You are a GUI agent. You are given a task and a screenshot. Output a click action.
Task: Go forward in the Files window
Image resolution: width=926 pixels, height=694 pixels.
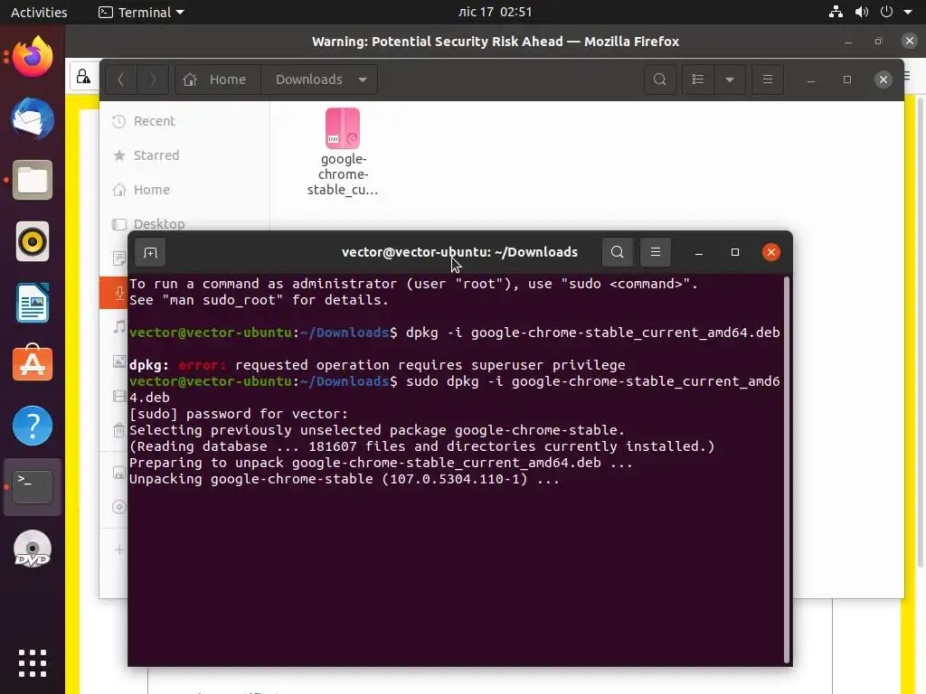pos(152,80)
